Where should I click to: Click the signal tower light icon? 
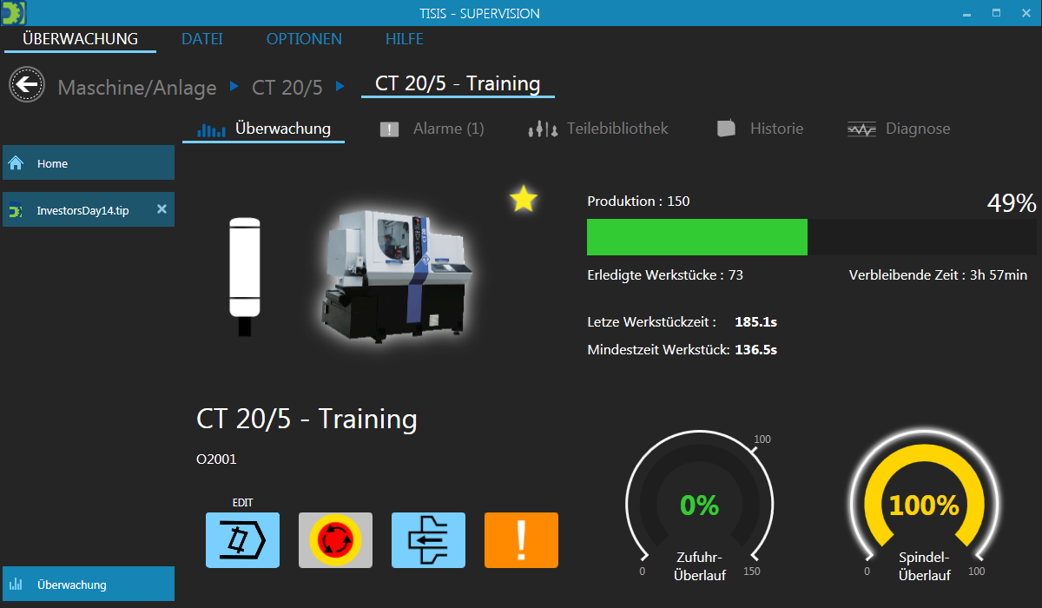point(244,274)
